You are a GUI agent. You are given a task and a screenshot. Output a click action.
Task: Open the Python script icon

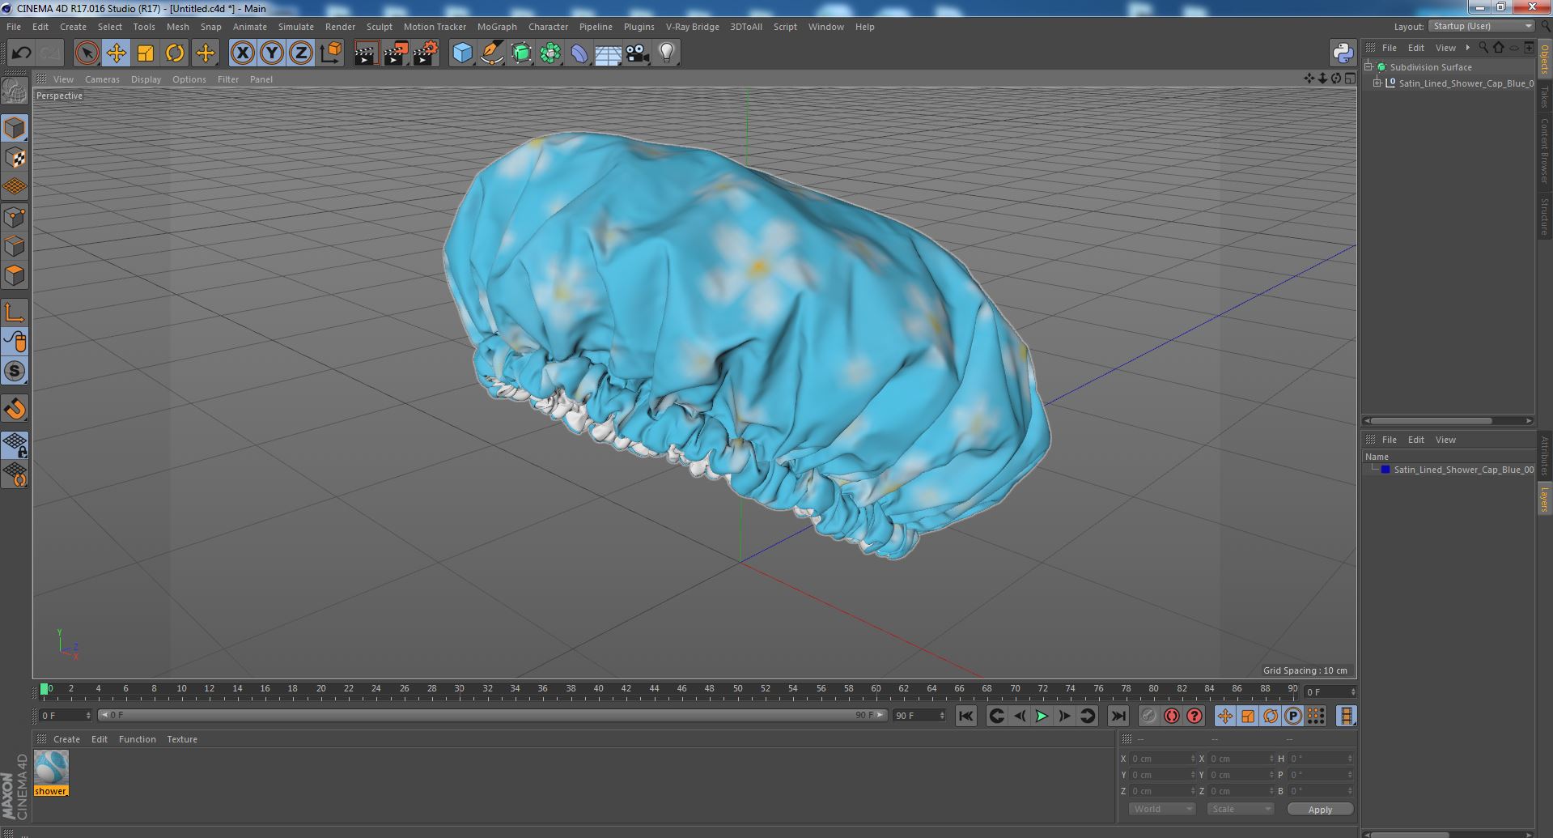pyautogui.click(x=1343, y=53)
